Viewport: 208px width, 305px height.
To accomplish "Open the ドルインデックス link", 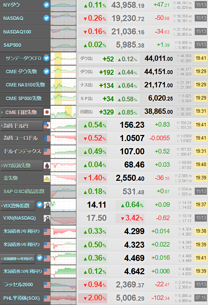I will pyautogui.click(x=23, y=151).
